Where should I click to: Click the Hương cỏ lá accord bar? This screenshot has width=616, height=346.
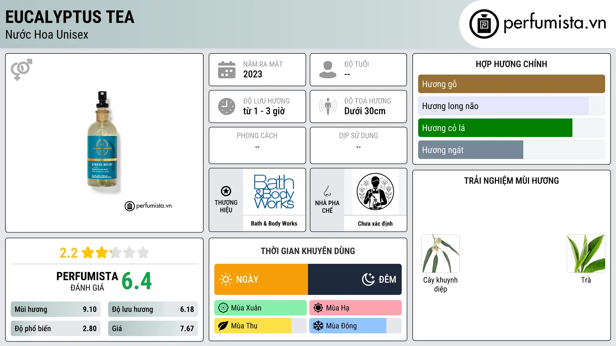[511, 128]
